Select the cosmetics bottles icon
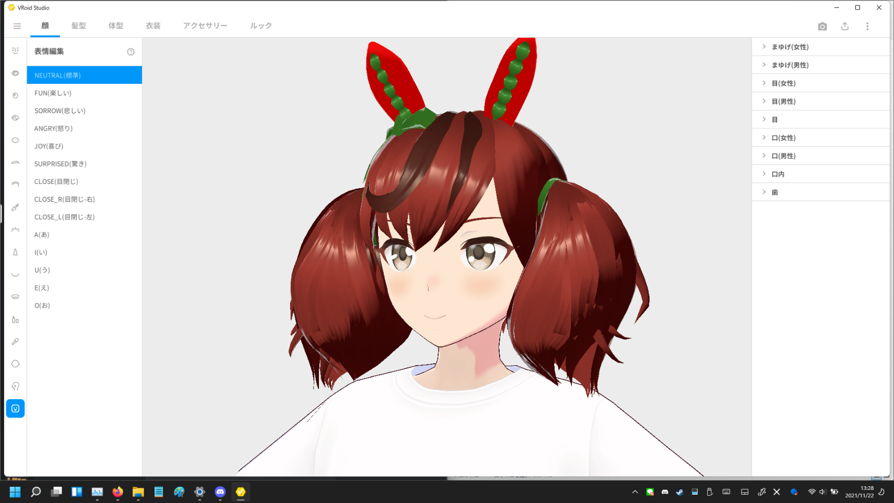The width and height of the screenshot is (894, 503). point(15,320)
